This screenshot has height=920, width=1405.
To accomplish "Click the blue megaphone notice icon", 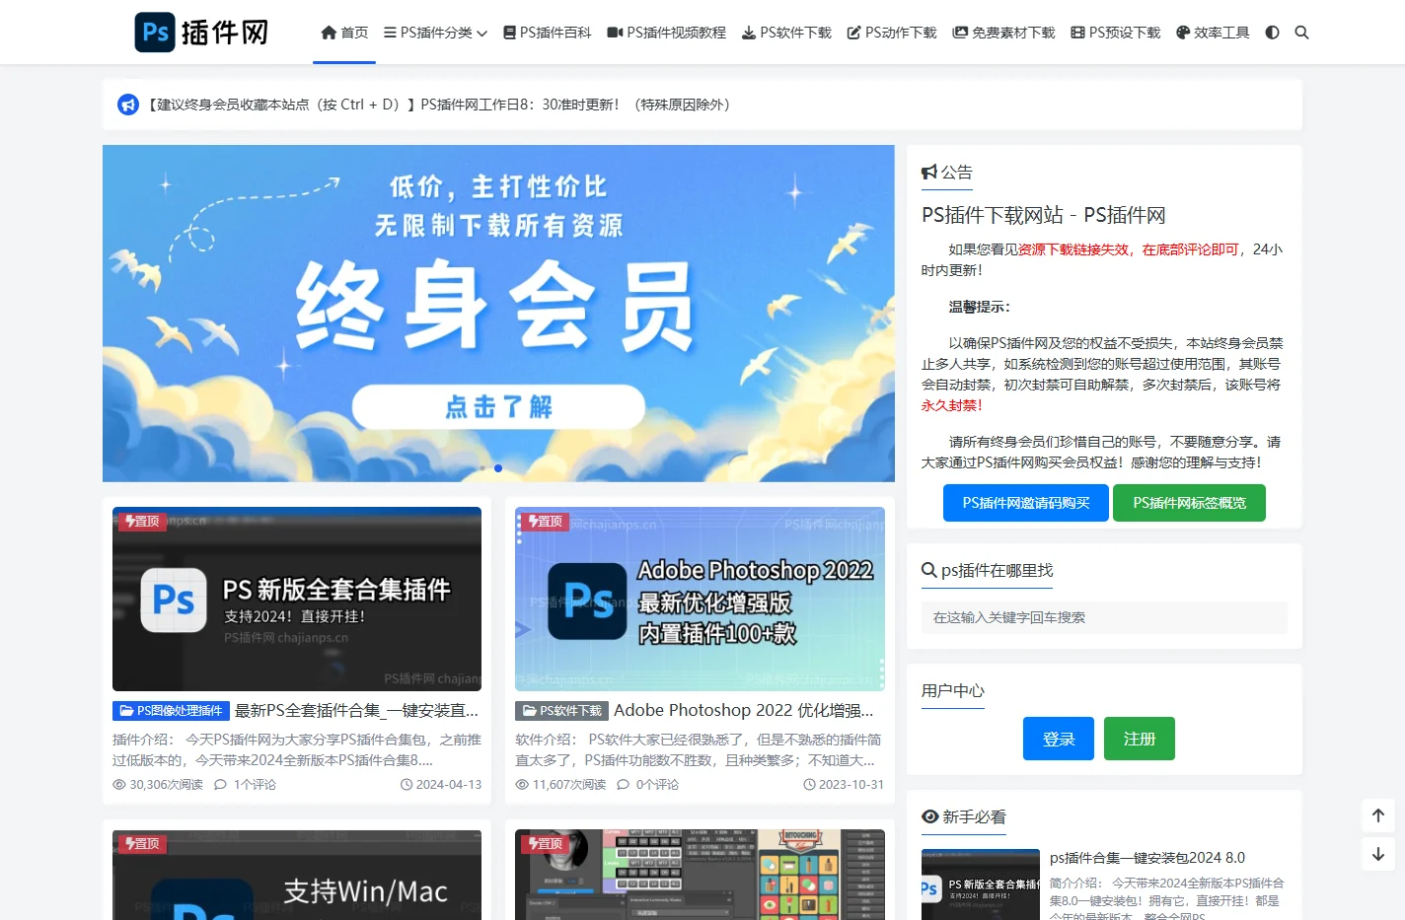I will (x=128, y=105).
